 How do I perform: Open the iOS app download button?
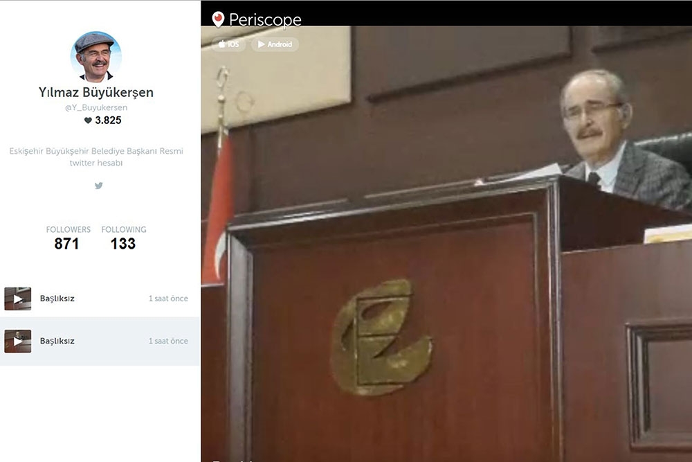pos(228,44)
